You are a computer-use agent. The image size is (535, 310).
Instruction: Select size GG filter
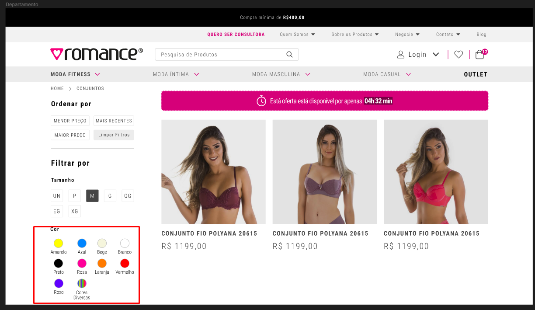click(128, 196)
